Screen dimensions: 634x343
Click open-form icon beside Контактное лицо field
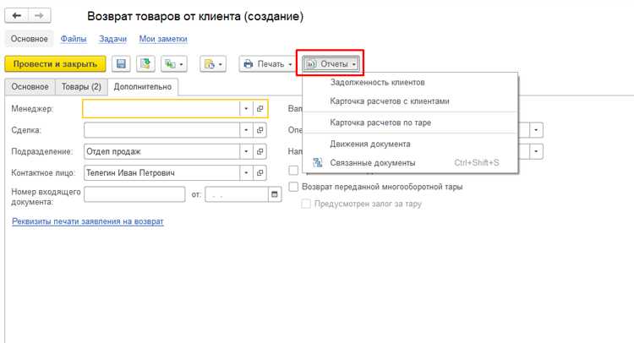coord(260,172)
